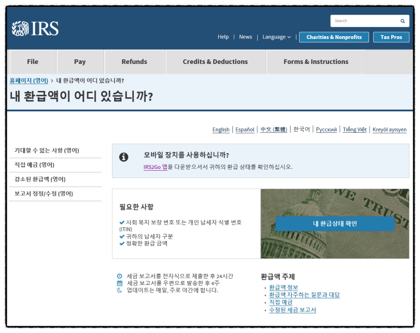Click the heading 환급액 주제
Screen dimensions: 420x333
coord(278,276)
